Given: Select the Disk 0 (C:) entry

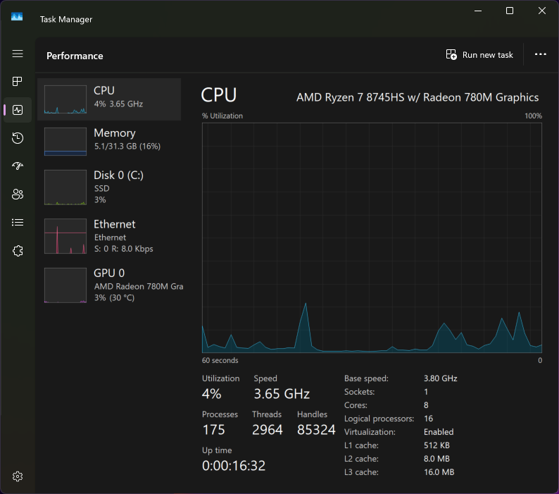Looking at the screenshot, I should [109, 187].
